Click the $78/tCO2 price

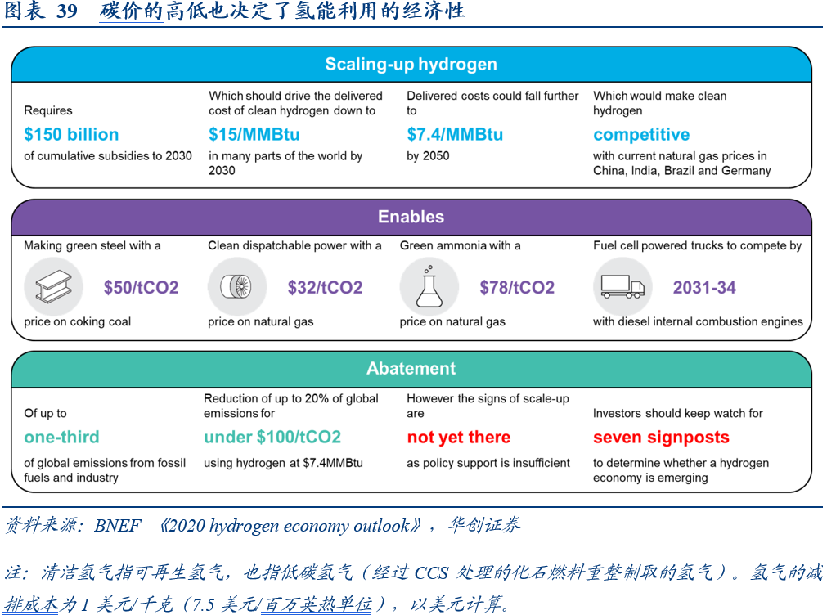click(x=517, y=287)
